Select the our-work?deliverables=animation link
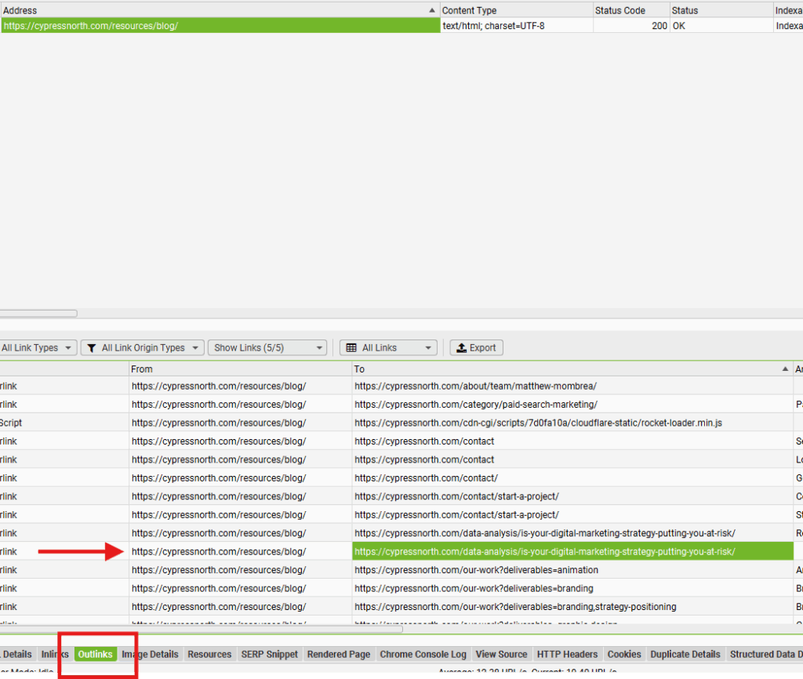 572,570
